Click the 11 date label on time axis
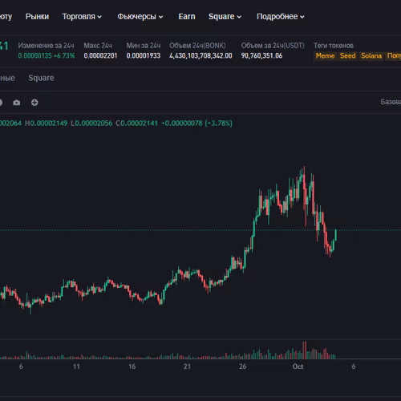This screenshot has height=401, width=401. [x=76, y=367]
